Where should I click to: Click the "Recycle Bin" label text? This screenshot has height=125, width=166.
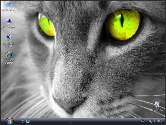[157, 110]
